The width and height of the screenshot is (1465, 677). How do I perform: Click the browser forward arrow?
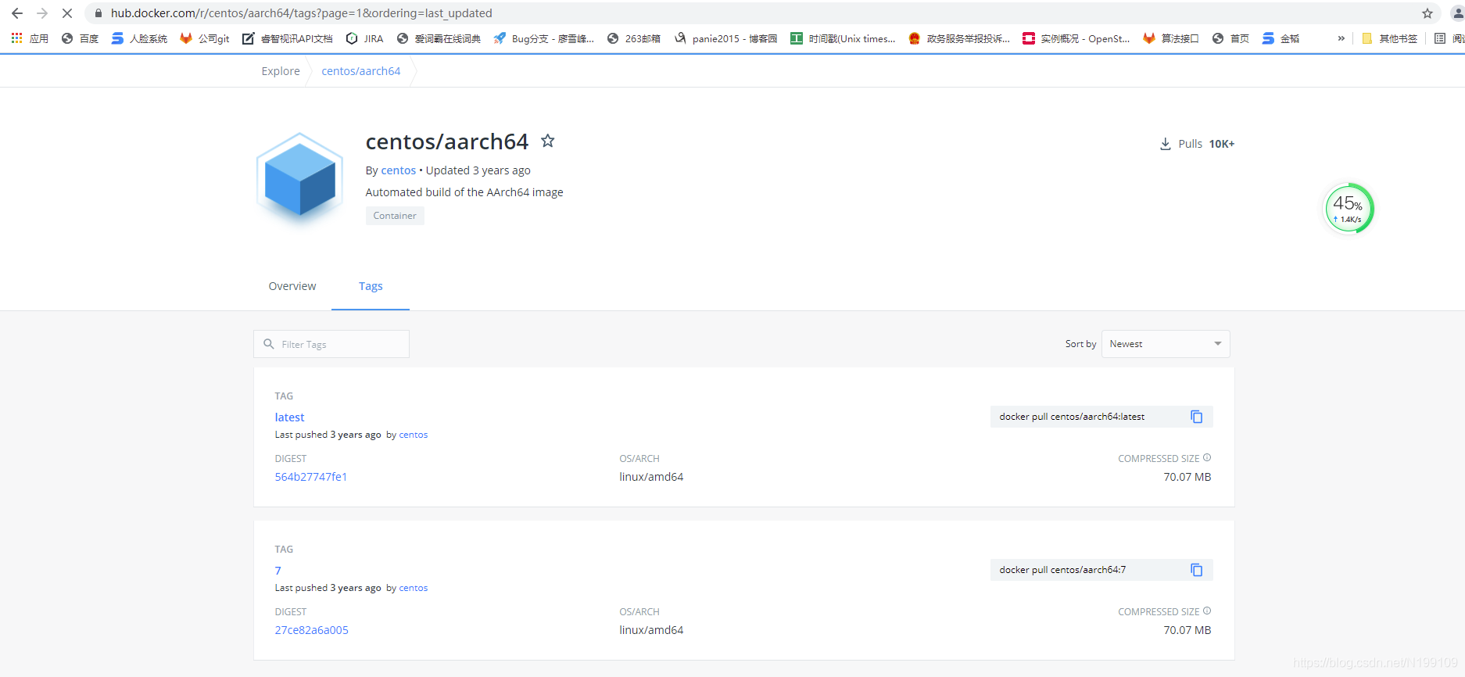pos(42,13)
